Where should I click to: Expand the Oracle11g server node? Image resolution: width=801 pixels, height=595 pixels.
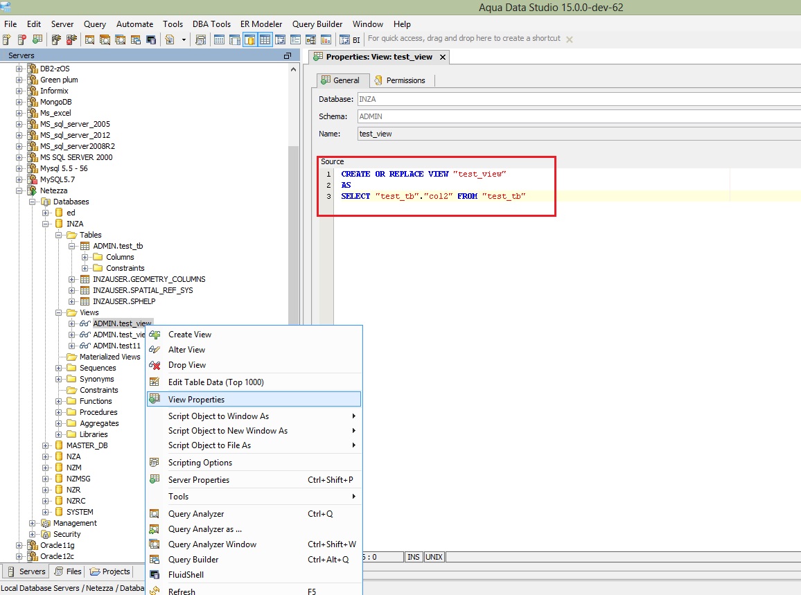(x=19, y=545)
